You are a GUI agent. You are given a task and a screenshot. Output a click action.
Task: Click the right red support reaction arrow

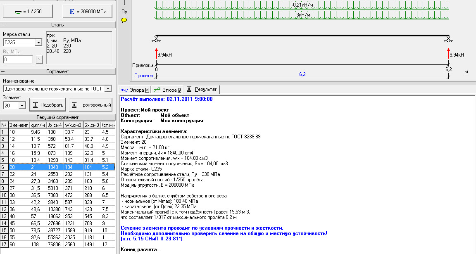point(448,53)
